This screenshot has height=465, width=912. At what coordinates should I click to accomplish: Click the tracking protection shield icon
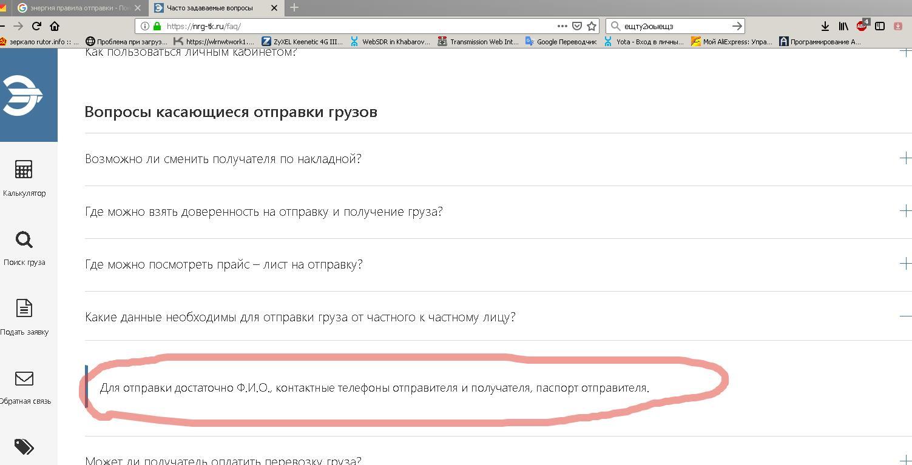(x=577, y=25)
